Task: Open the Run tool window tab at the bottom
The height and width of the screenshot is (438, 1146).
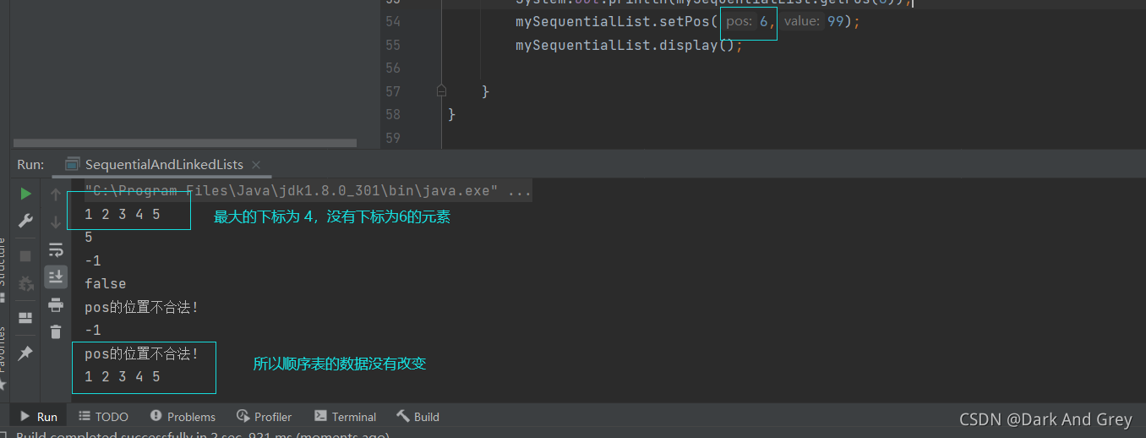Action: [38, 417]
